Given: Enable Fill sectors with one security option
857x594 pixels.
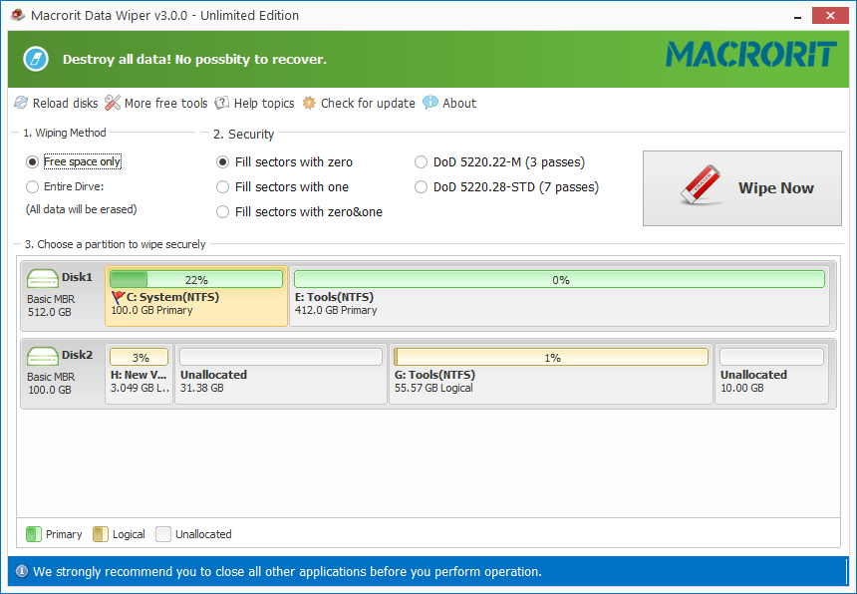Looking at the screenshot, I should [222, 186].
